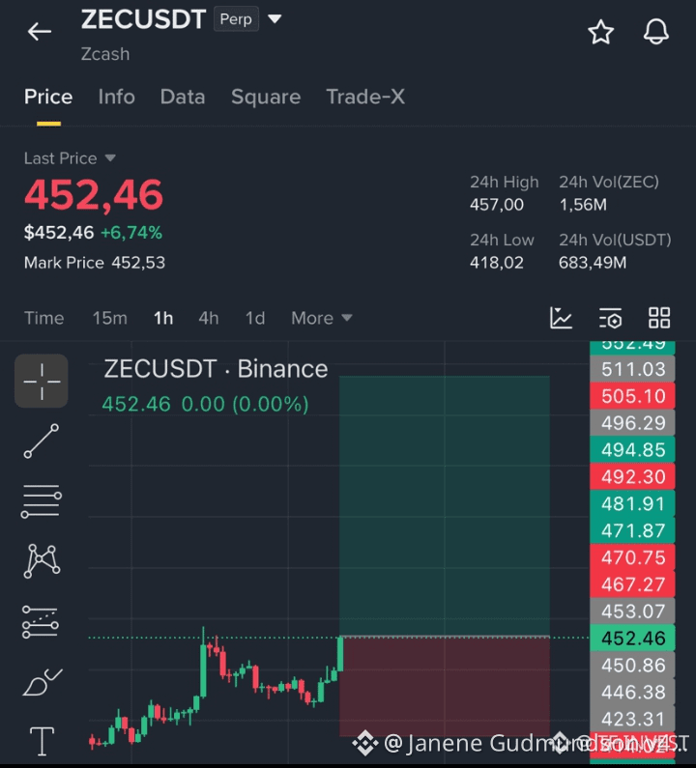Go back with the arrow icon
This screenshot has height=768, width=696.
(40, 32)
